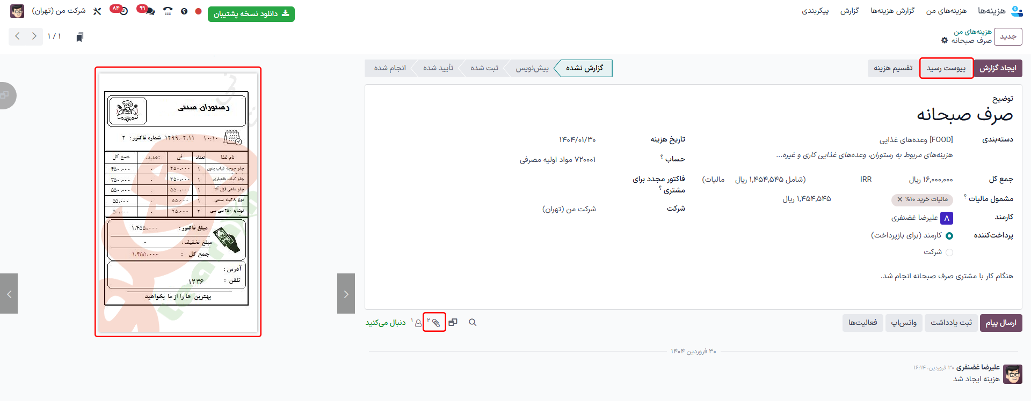Click the bookmark icon beside the record pager
The width and height of the screenshot is (1031, 401).
(x=79, y=37)
